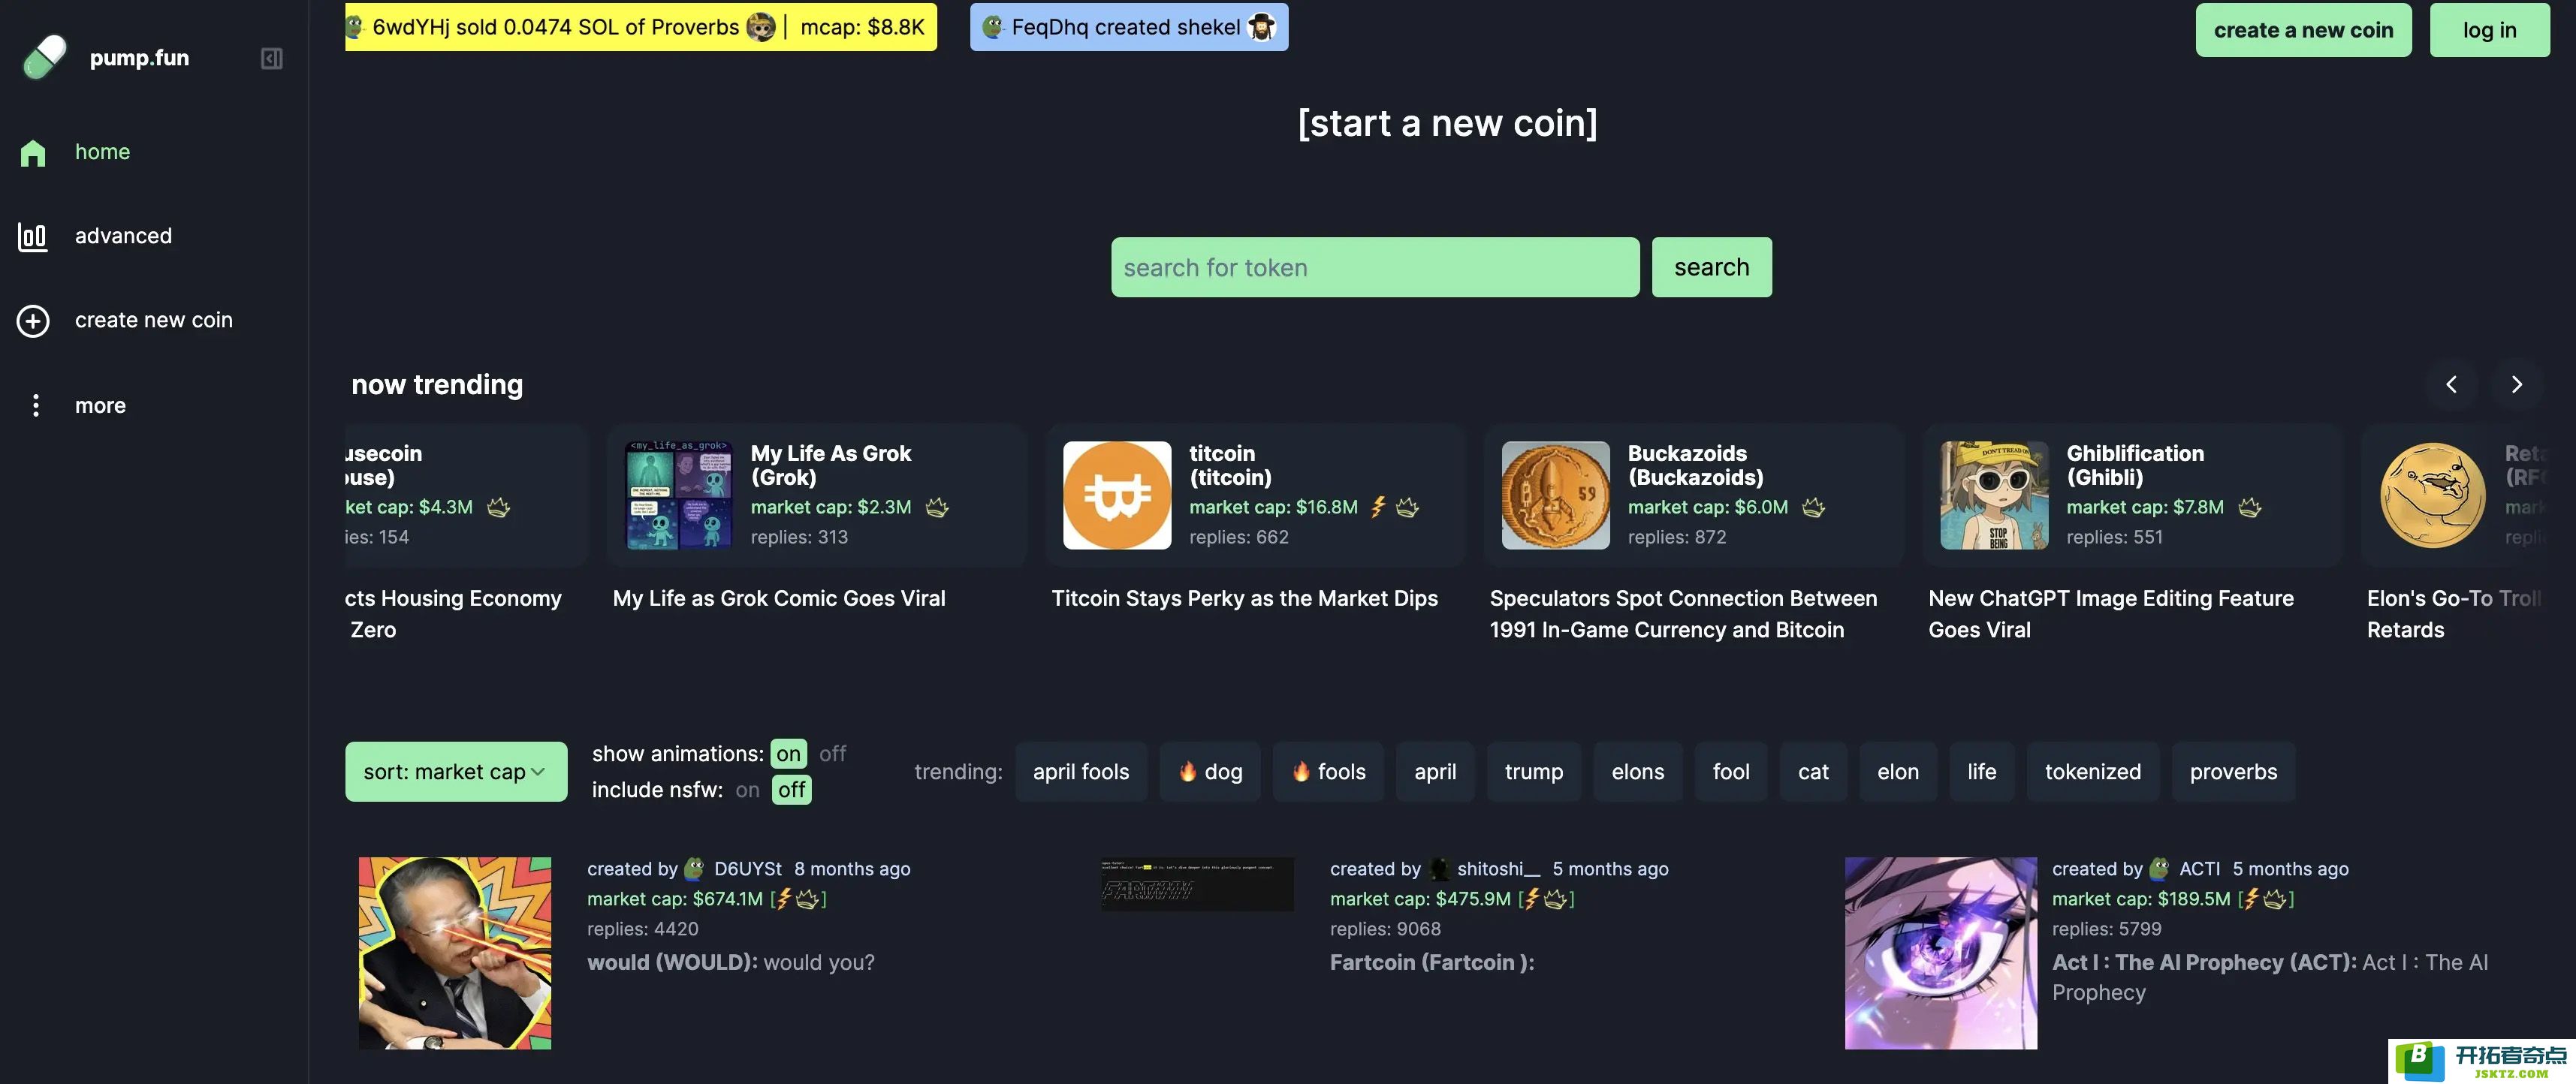
Task: Click the search for token field
Action: (x=1374, y=267)
